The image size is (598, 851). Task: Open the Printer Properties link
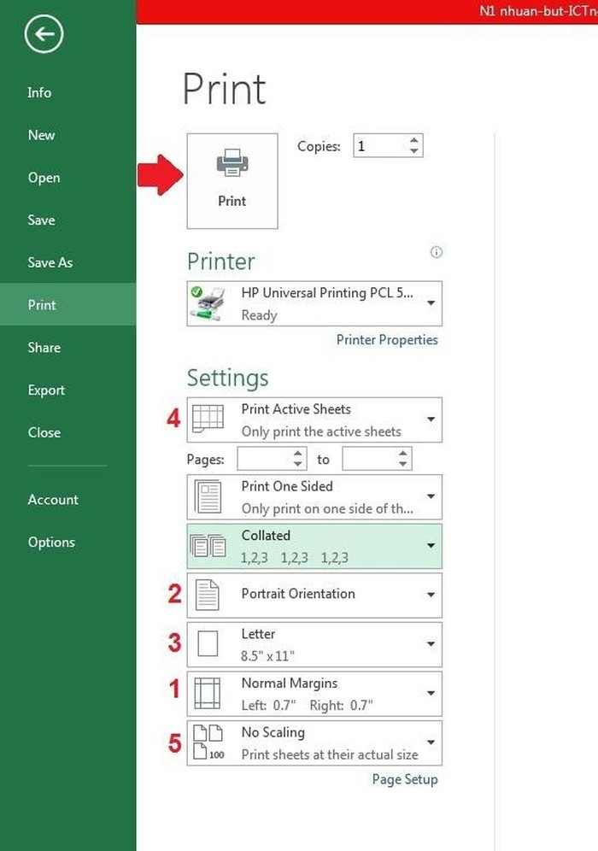[x=387, y=340]
